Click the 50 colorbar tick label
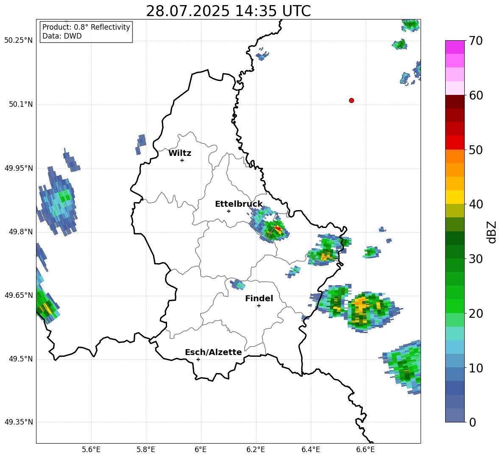Screen dimensions: 502x458 (476, 150)
